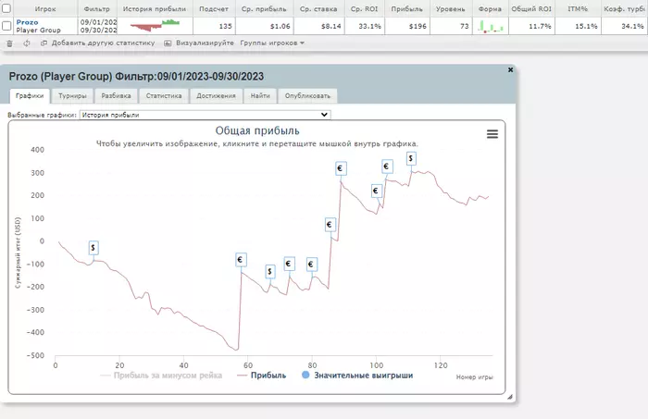Viewport: 648px width, 419px height.
Task: Click the copy icon before Добавить другую статистику
Action: click(44, 43)
